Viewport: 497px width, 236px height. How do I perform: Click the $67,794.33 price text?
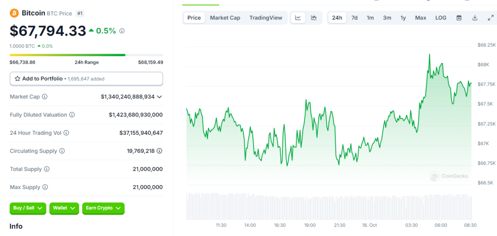pos(48,31)
